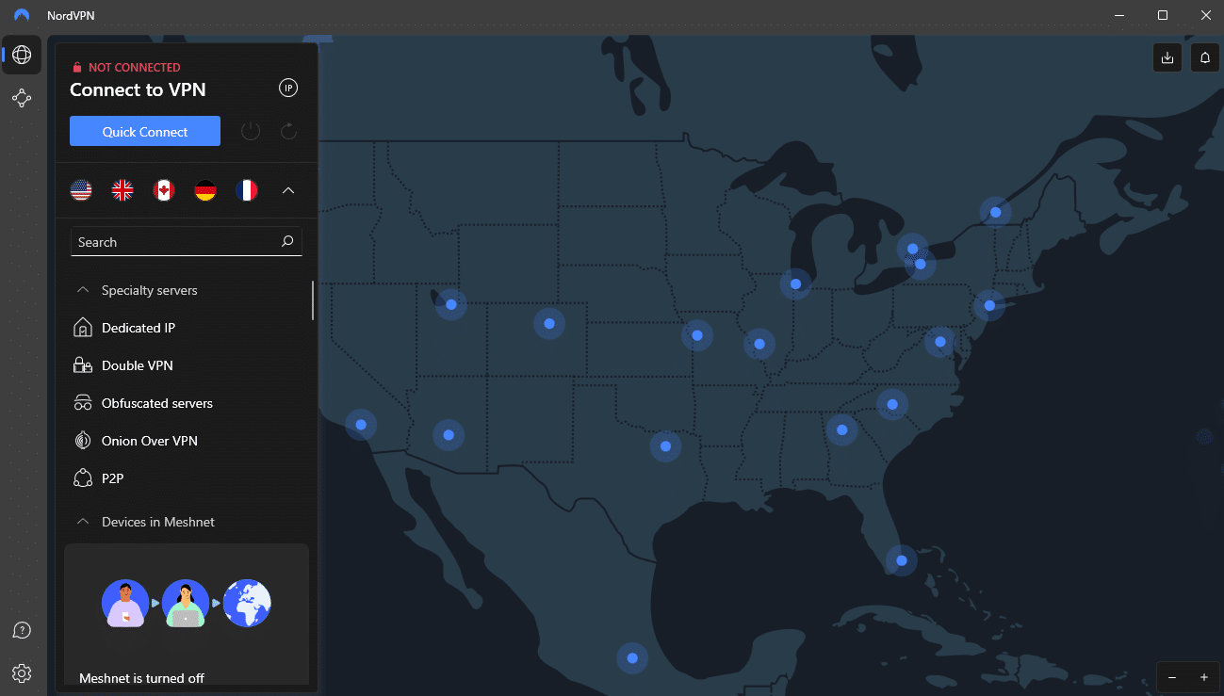The image size is (1224, 696).
Task: Minimize the NordVPN window
Action: click(1119, 15)
